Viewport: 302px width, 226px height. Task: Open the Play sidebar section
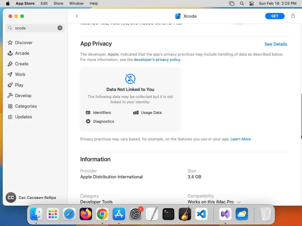(x=15, y=85)
